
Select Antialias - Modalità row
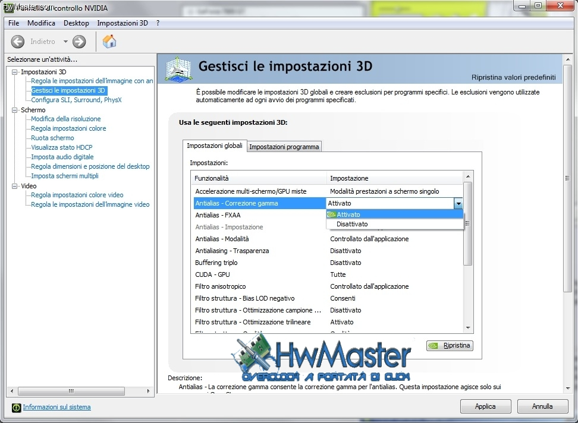pyautogui.click(x=328, y=239)
